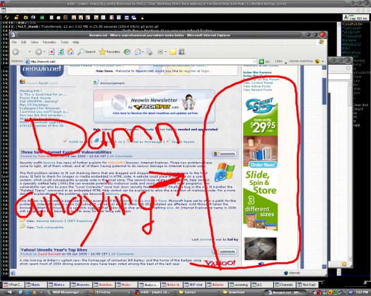Screen dimensions: 371x296
Task: Click the Internet zone in IE status bar
Action: [x=292, y=273]
